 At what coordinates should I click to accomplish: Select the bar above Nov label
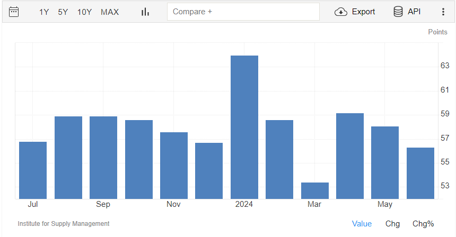coord(174,166)
